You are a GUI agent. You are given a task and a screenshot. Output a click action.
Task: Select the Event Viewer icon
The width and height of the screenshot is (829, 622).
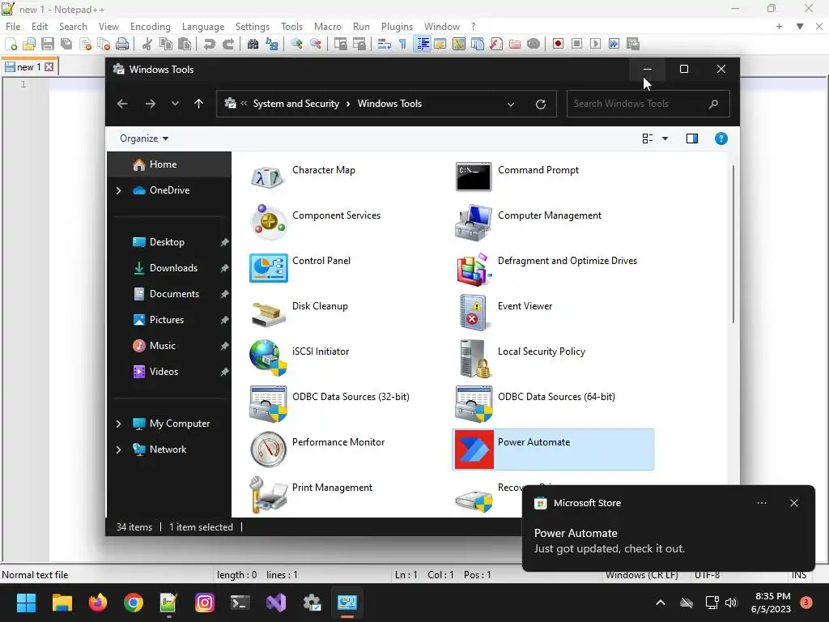(473, 313)
